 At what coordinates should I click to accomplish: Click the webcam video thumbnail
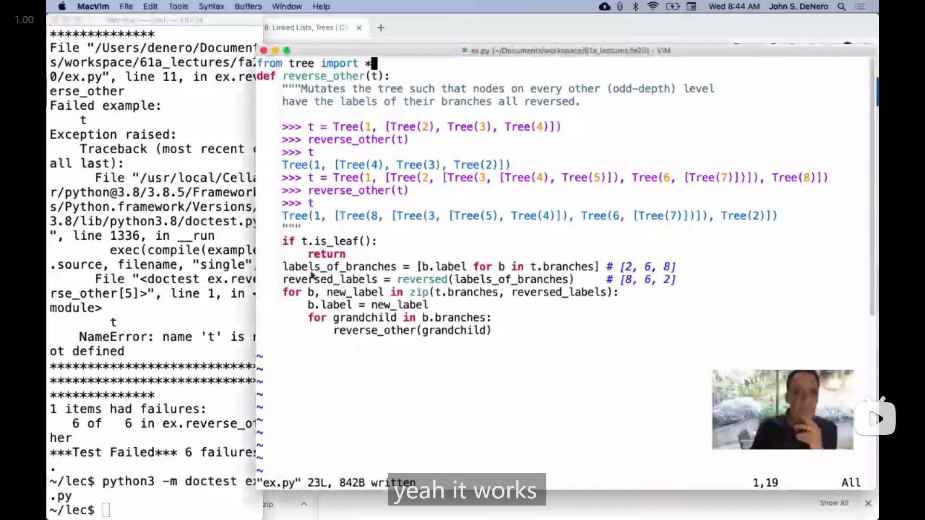[x=782, y=409]
